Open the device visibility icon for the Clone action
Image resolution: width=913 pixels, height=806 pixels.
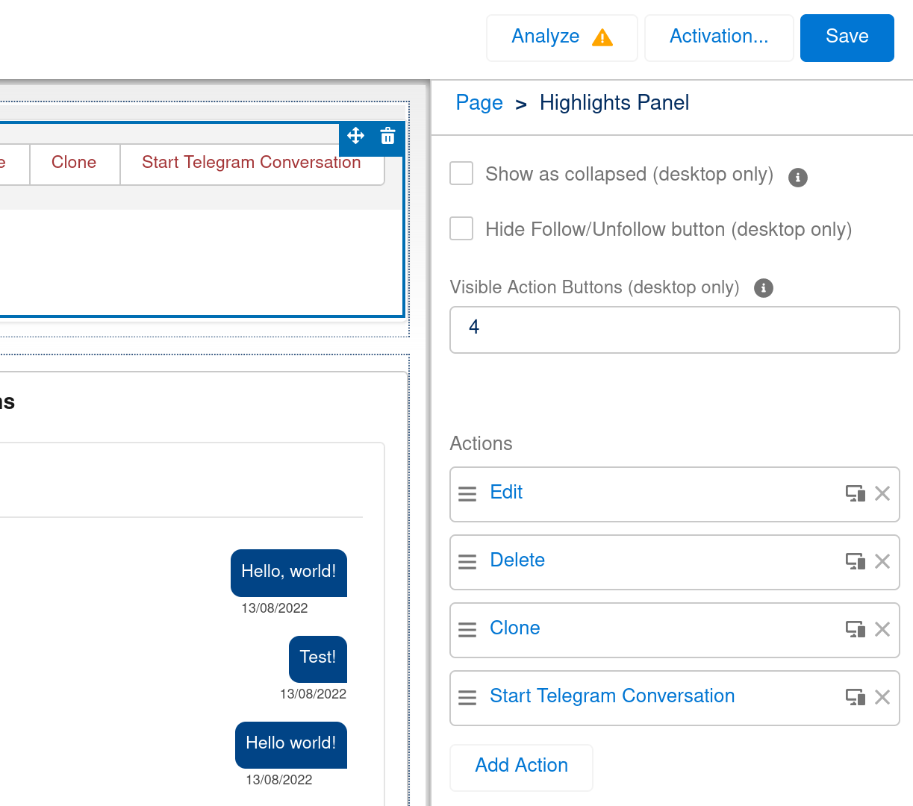tap(856, 629)
